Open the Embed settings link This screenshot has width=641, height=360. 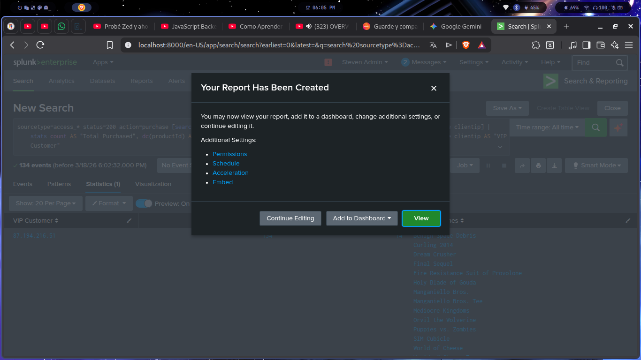(x=222, y=182)
